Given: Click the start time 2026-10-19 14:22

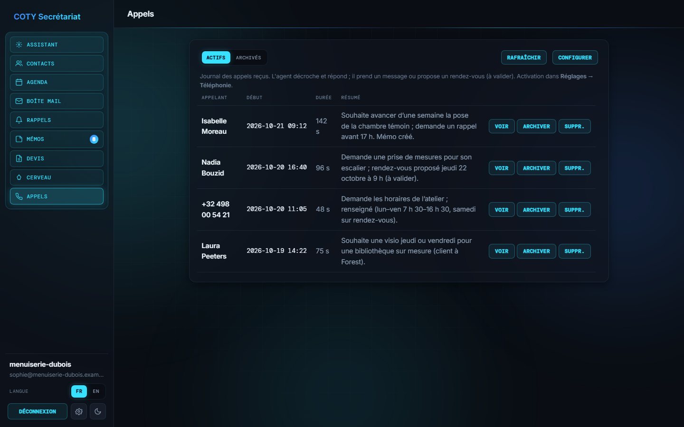Looking at the screenshot, I should point(276,251).
